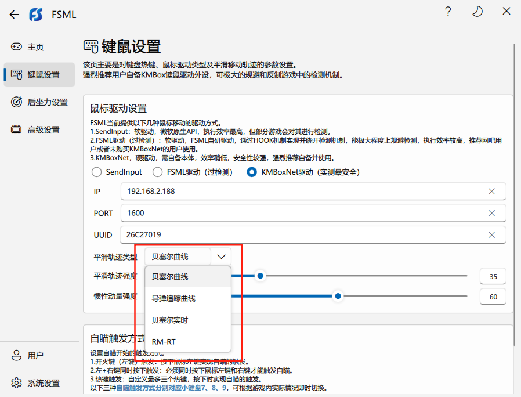Click the back arrow icon
The height and width of the screenshot is (397, 521).
click(x=15, y=15)
